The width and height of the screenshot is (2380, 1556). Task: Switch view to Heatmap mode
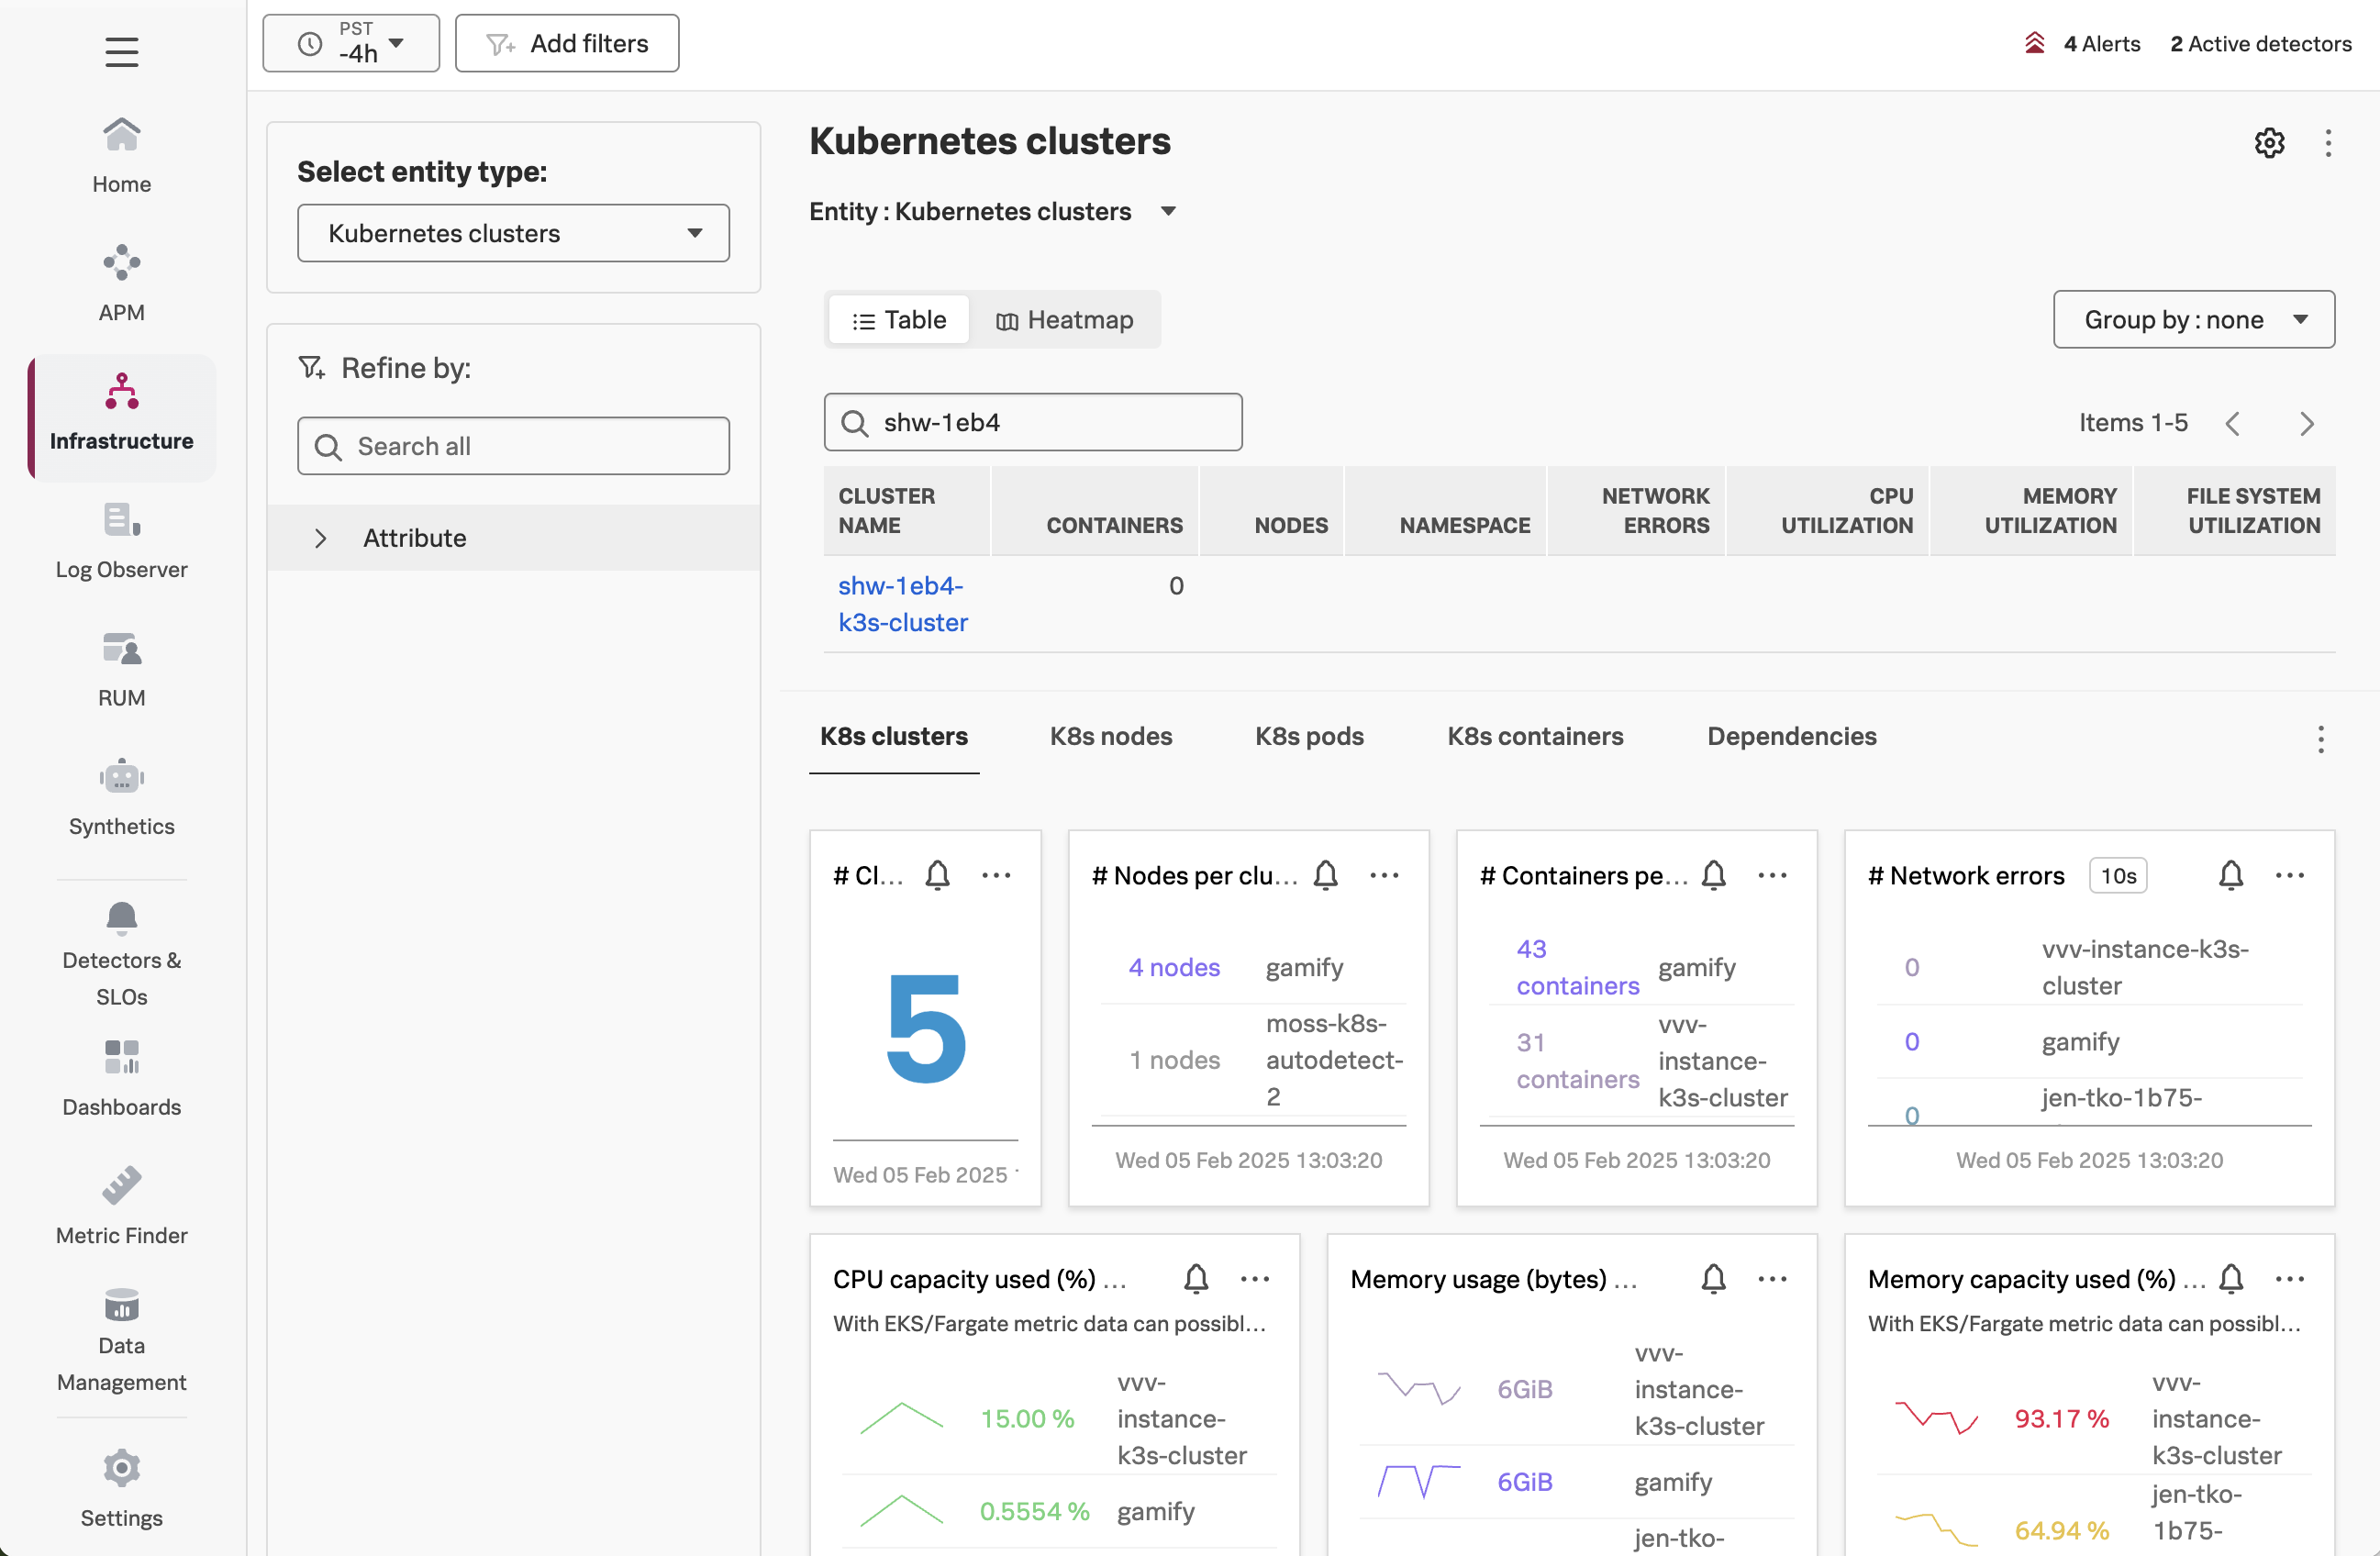1065,319
